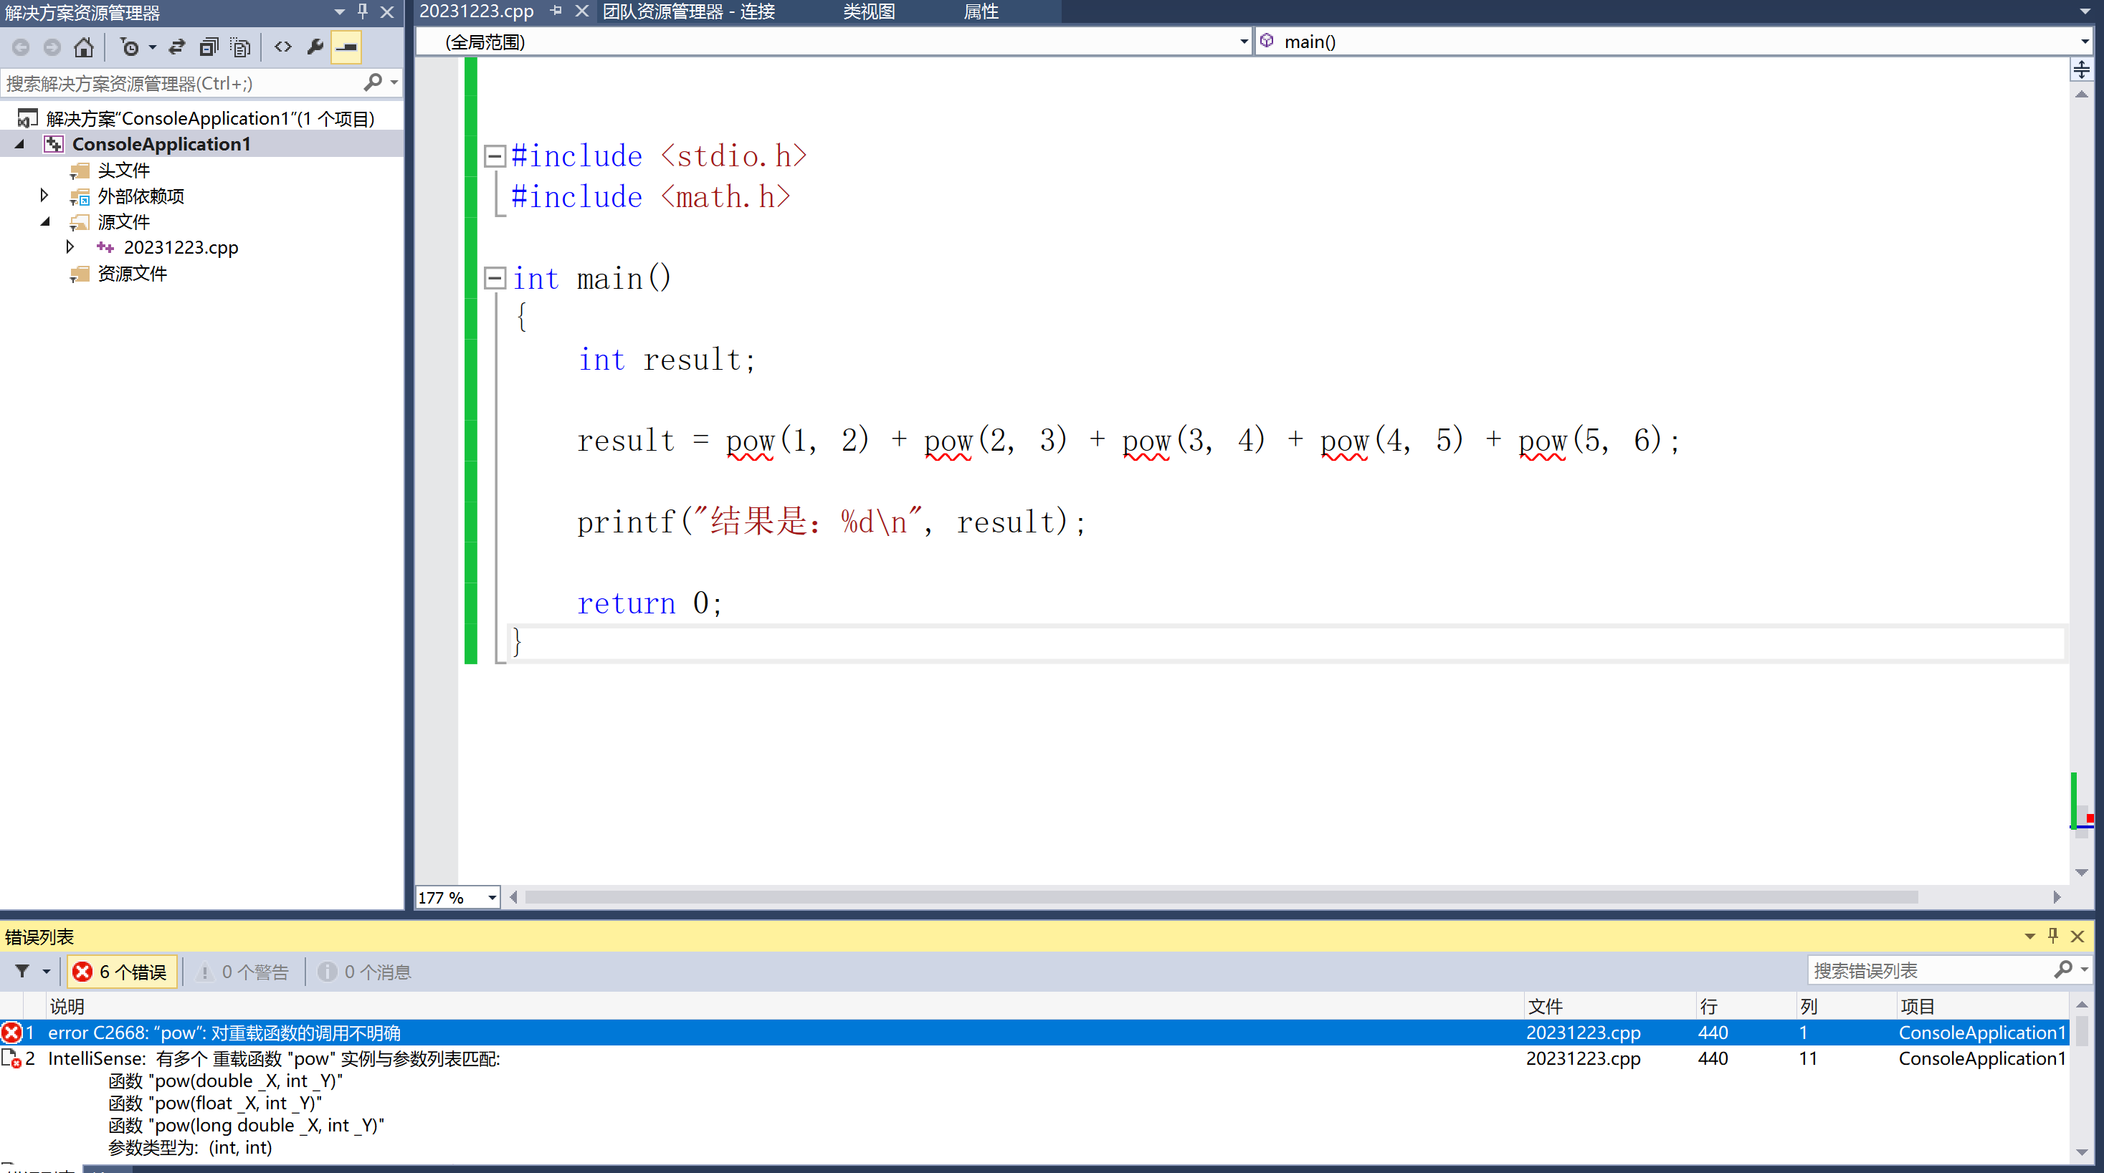Pin the 错误列表 panel
The height and width of the screenshot is (1173, 2104).
pyautogui.click(x=2053, y=935)
